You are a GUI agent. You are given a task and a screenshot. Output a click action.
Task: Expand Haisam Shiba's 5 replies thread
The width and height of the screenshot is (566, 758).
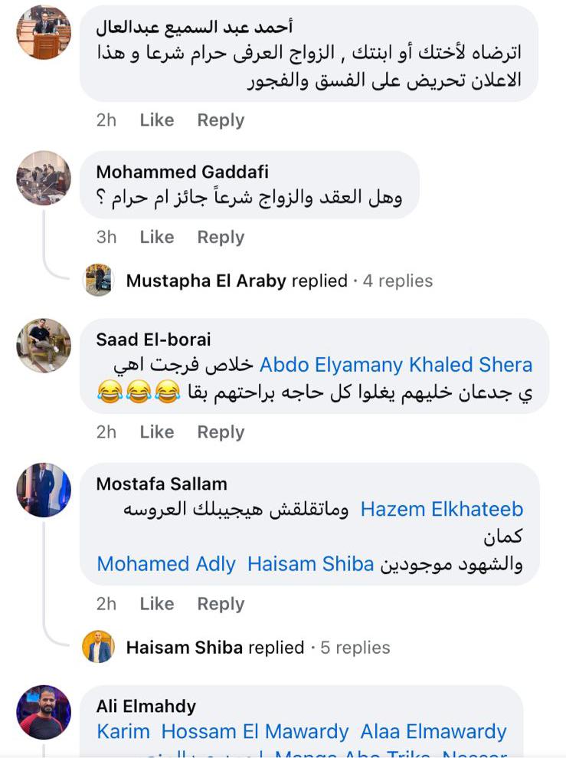355,648
